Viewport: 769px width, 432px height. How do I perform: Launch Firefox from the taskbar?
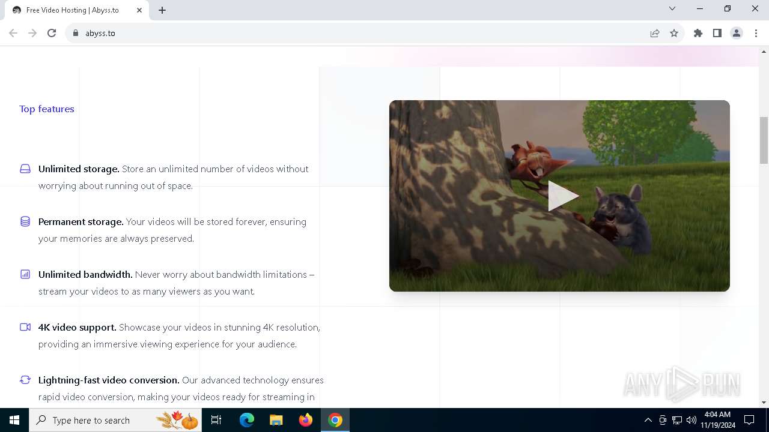click(x=306, y=420)
